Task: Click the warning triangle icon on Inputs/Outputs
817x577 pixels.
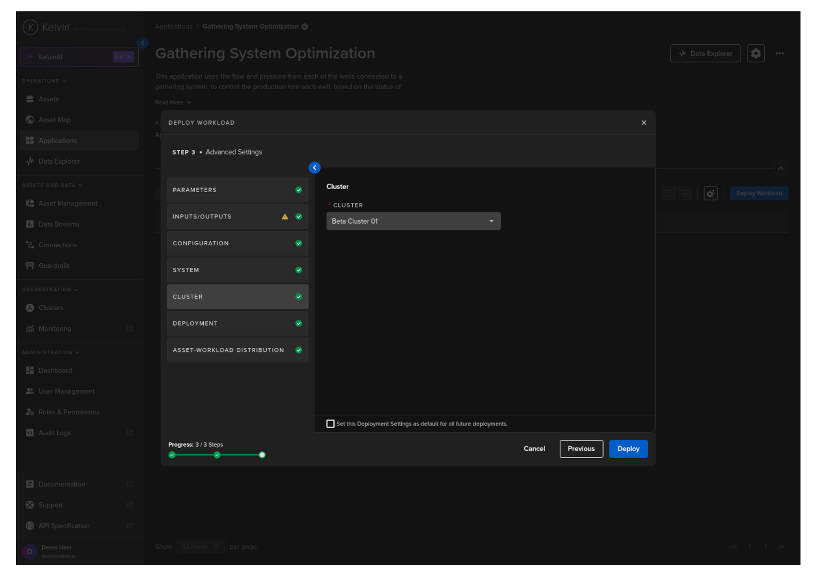Action: click(x=285, y=217)
